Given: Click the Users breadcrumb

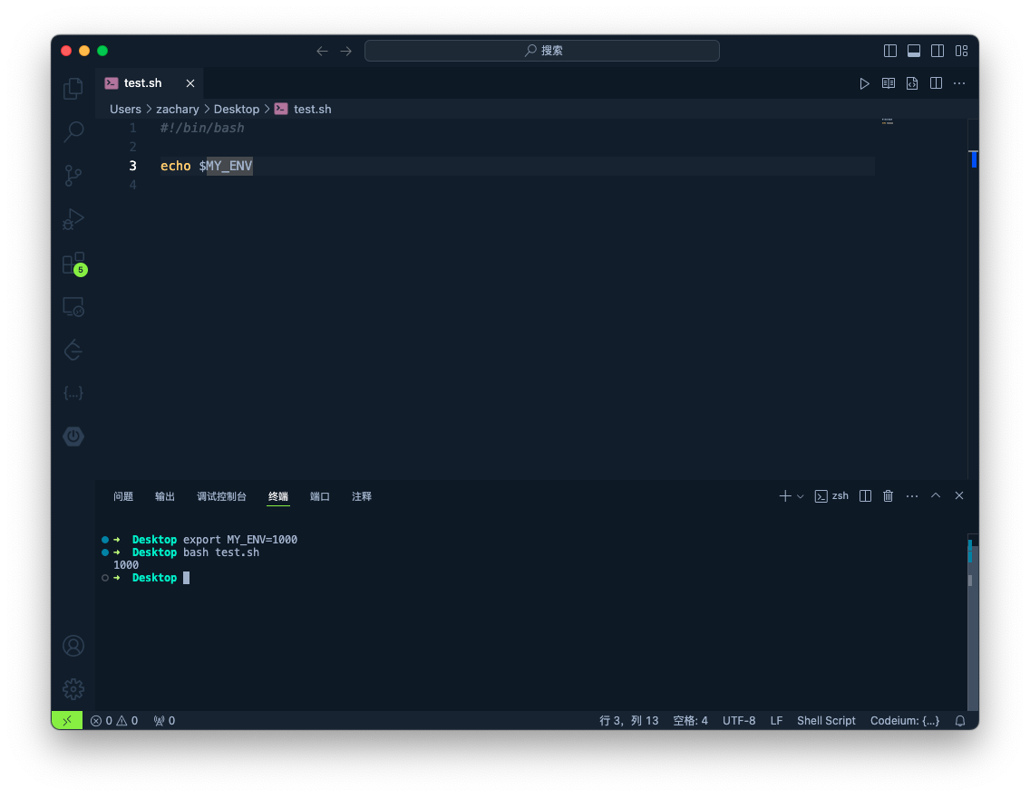Looking at the screenshot, I should click(125, 110).
